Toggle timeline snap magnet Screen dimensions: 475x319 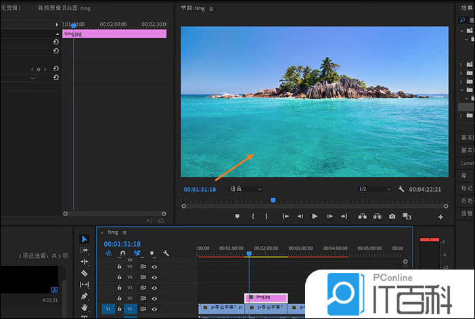122,253
